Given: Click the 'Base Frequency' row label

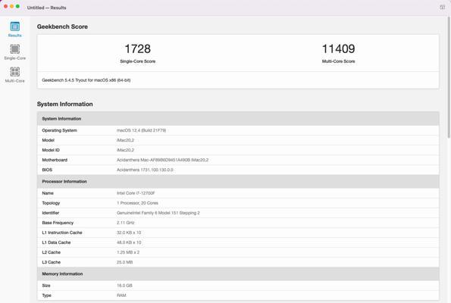Looking at the screenshot, I should coord(58,223).
